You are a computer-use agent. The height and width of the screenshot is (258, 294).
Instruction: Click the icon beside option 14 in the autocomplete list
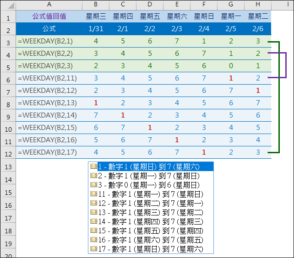pos(93,221)
